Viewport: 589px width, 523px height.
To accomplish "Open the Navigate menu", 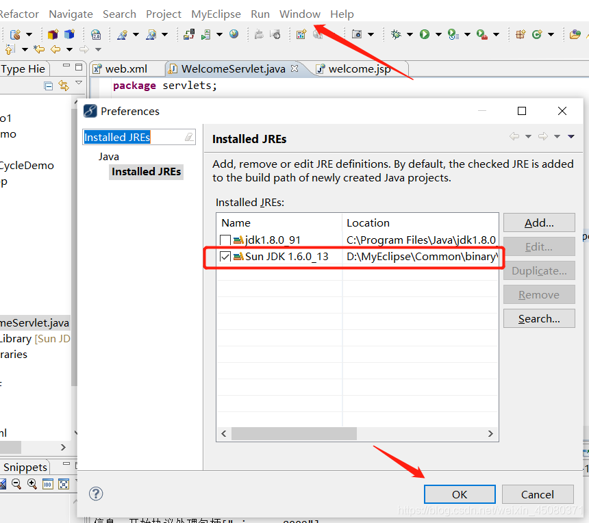I will pyautogui.click(x=71, y=14).
